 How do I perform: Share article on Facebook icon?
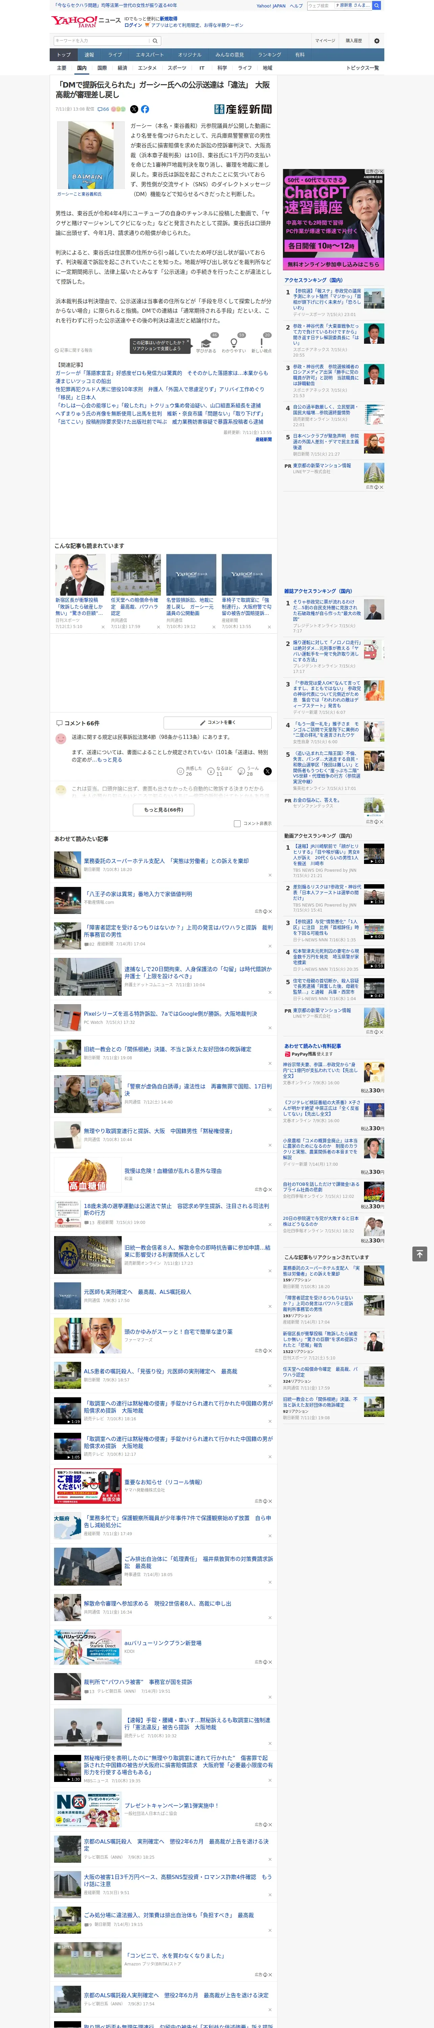point(145,110)
